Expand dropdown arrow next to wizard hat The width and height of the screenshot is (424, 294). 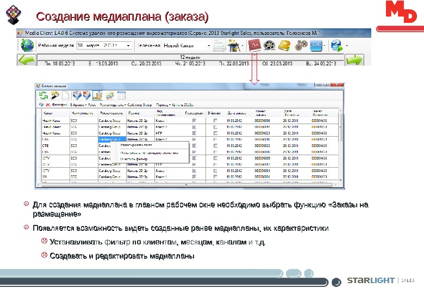[x=242, y=46]
